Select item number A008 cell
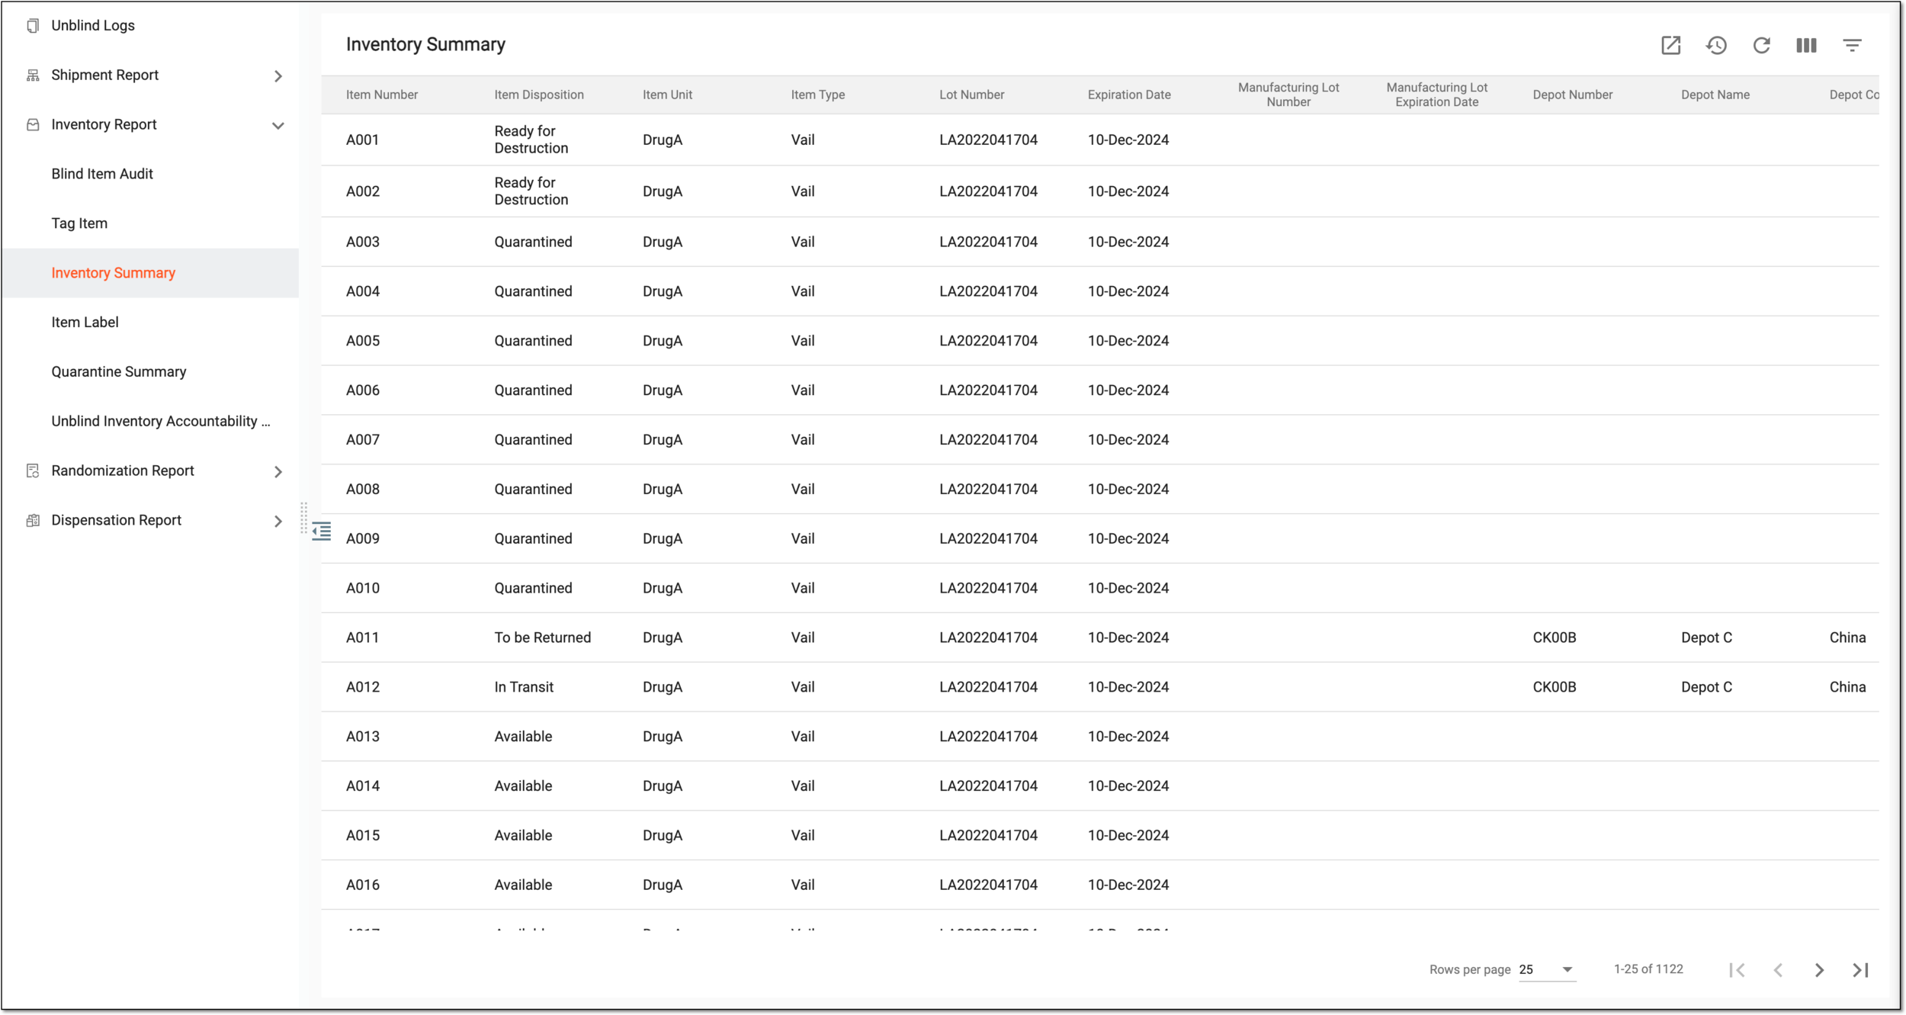Viewport: 1906px width, 1015px height. (363, 489)
